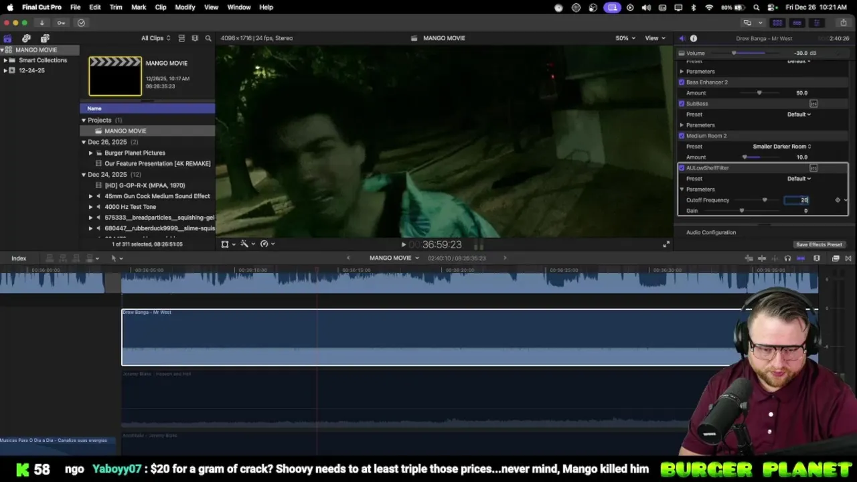857x482 pixels.
Task: Collapse the Projects group
Action: (84, 120)
